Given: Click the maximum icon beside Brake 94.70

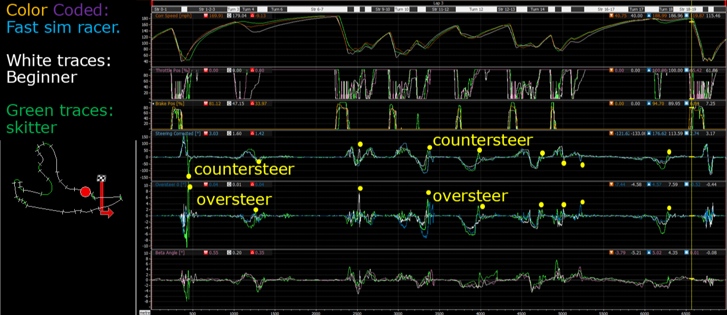Looking at the screenshot, I should click(649, 103).
